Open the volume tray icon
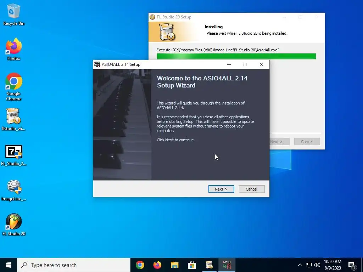Viewport: 363px width, 272px height. [317, 265]
